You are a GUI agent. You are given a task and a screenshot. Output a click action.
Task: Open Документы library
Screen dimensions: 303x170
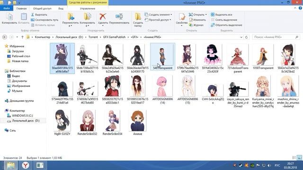[x=19, y=81]
